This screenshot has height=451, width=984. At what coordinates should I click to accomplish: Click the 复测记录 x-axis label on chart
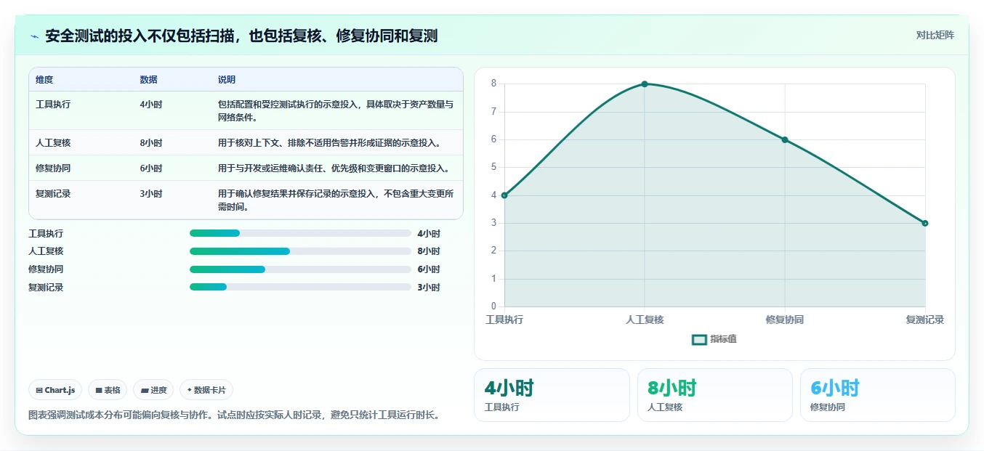coord(924,320)
